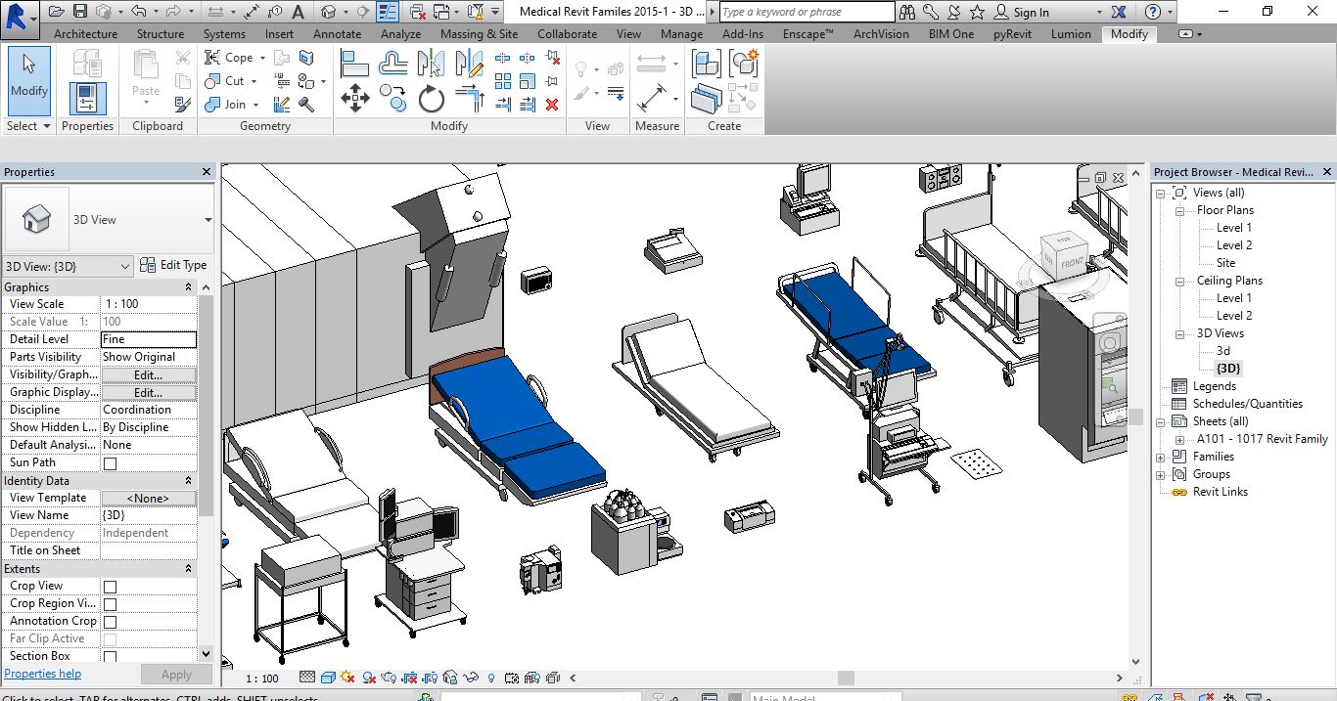Screen dimensions: 1337x701
Task: Open the Massing & Site tab
Action: [x=479, y=33]
